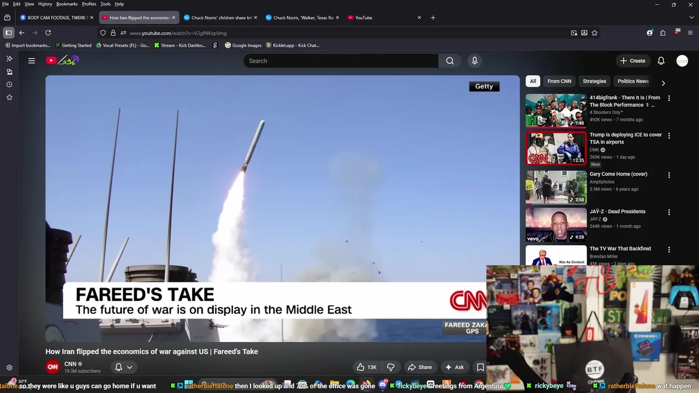699x393 pixels.
Task: Open the Tools menu
Action: pos(105,4)
